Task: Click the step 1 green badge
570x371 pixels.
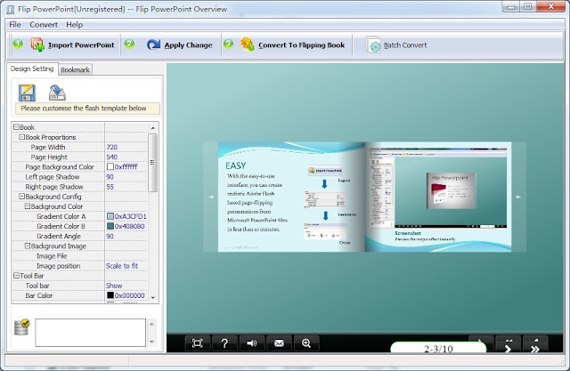Action: (18, 44)
